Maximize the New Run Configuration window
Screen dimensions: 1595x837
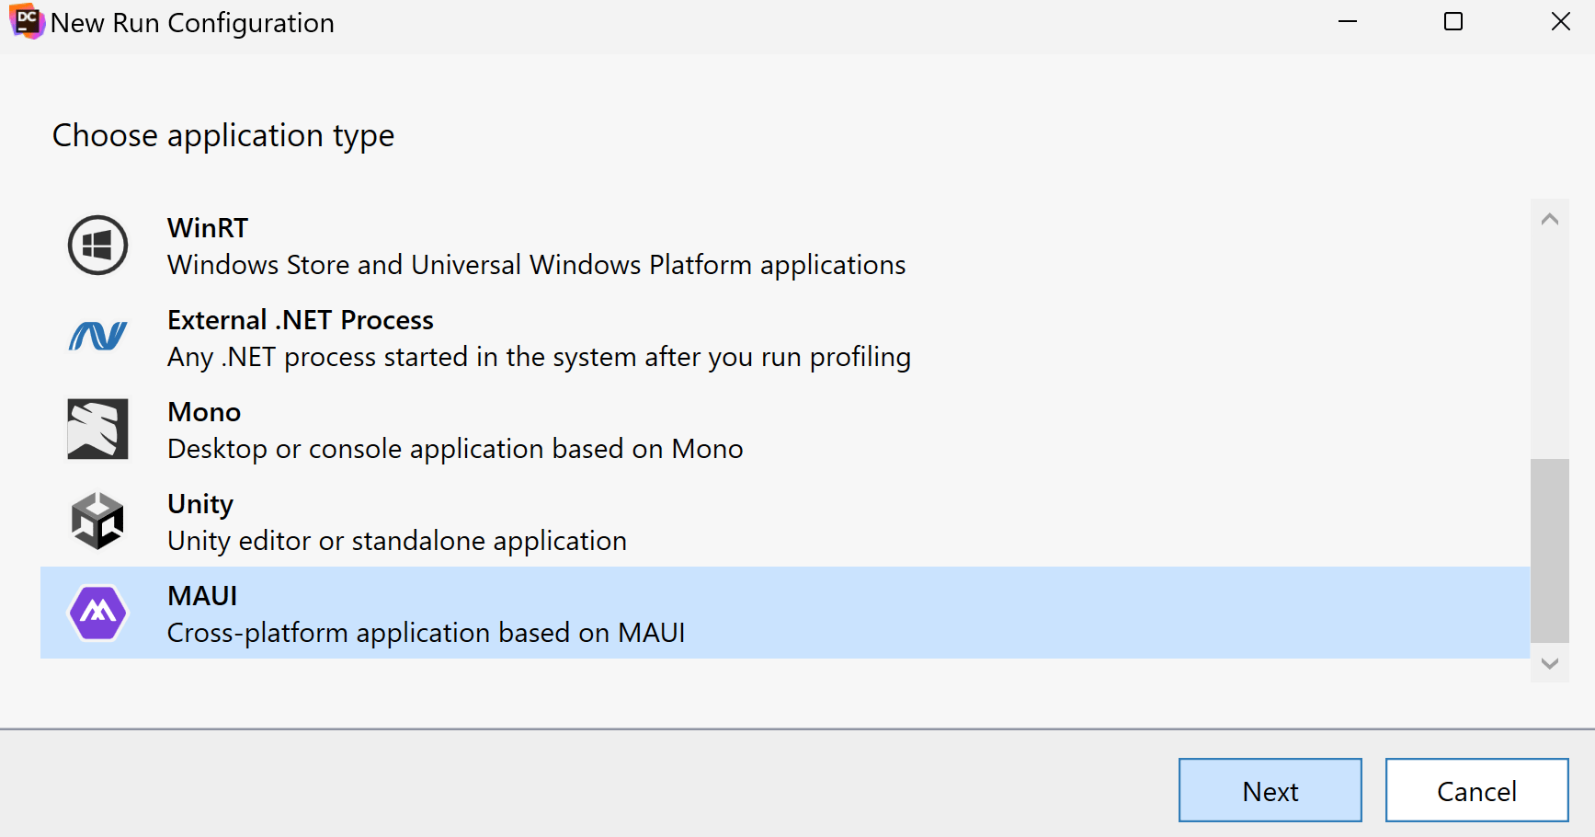pos(1453,21)
